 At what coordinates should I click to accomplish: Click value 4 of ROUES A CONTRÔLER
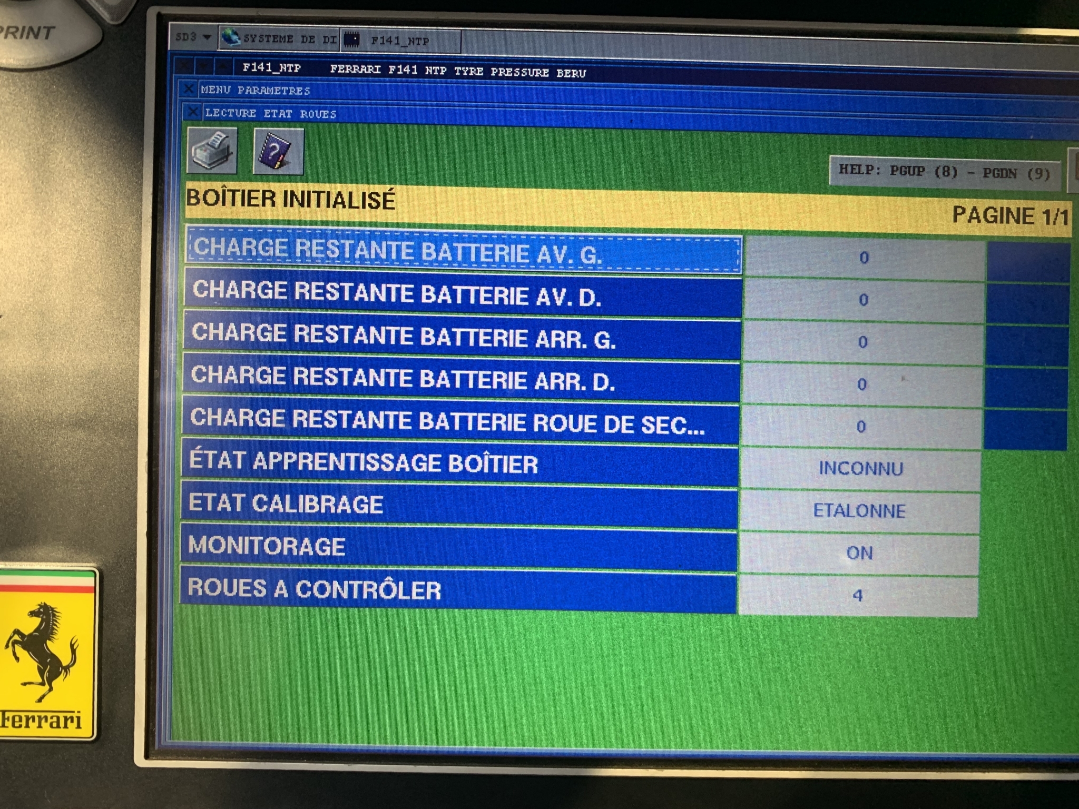point(858,596)
